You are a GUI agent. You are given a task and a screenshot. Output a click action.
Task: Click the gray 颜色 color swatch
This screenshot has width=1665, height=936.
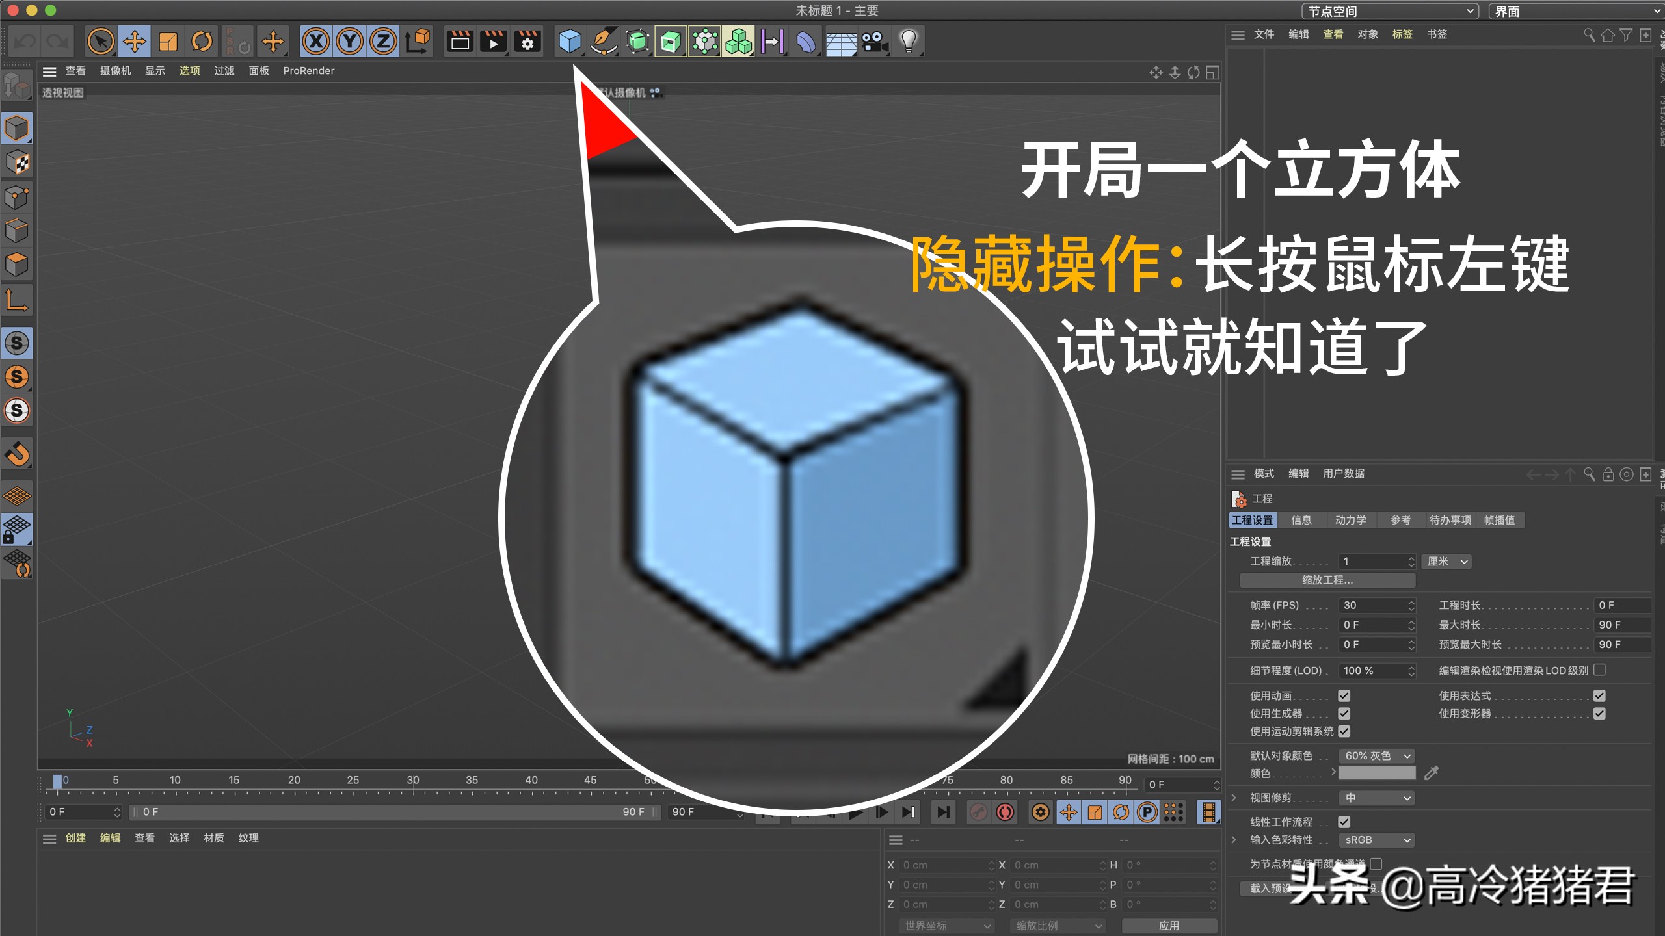coord(1377,773)
